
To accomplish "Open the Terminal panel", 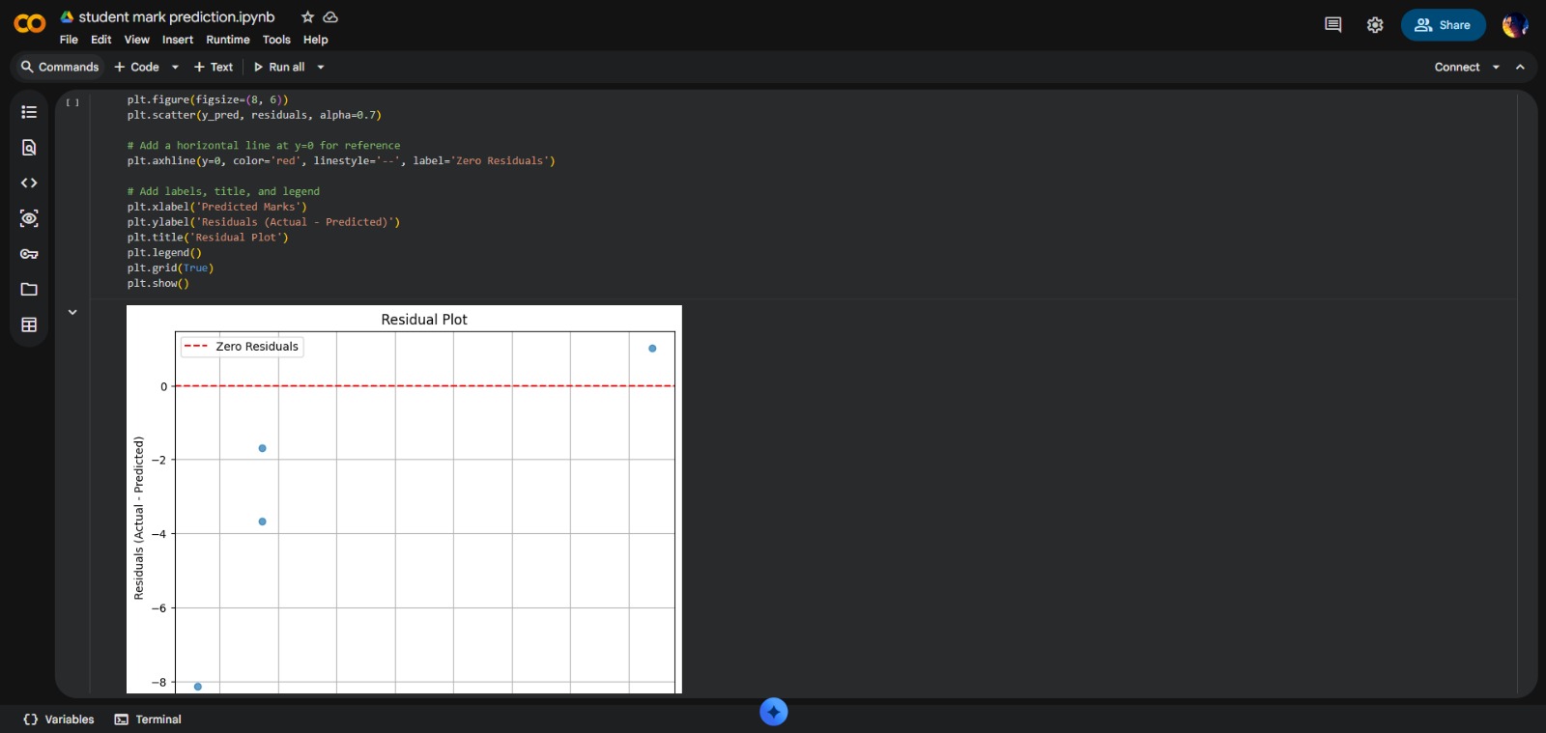I will coord(148,719).
